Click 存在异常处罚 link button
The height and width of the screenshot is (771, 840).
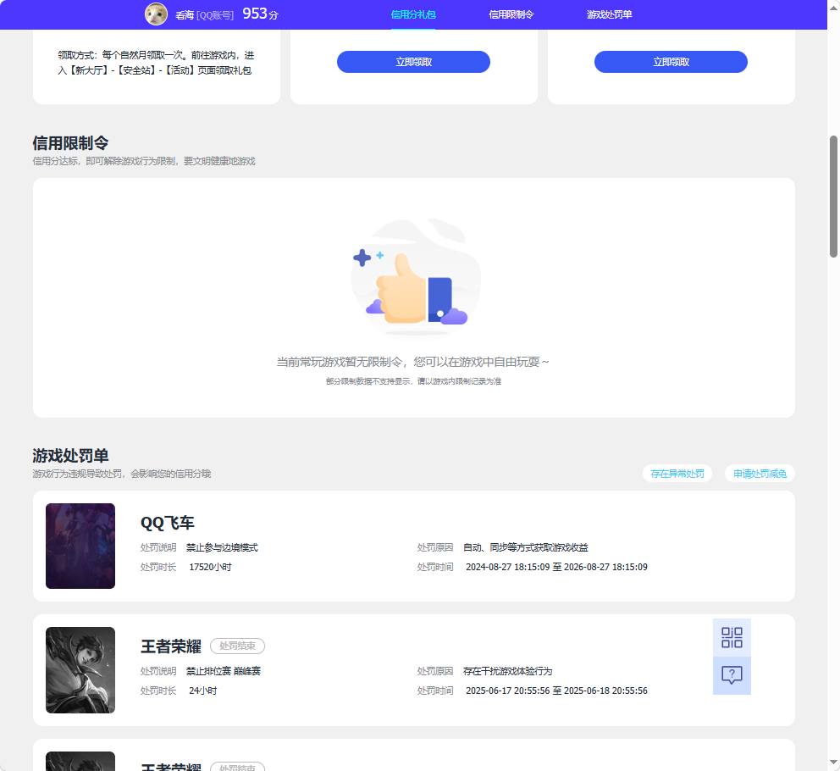click(x=677, y=474)
